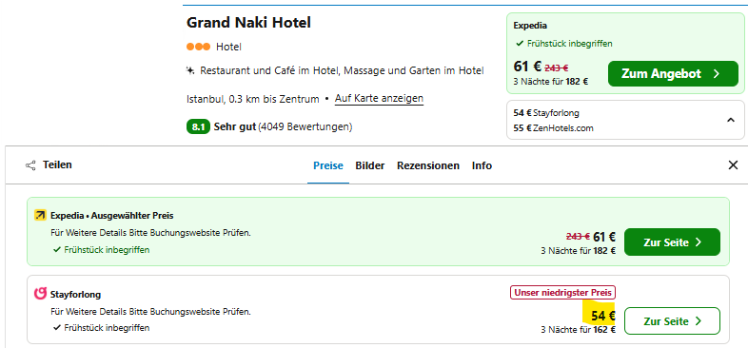Screen dimensions: 748x348
Task: Open the Stayforlong 54 € price option
Action: pyautogui.click(x=546, y=113)
